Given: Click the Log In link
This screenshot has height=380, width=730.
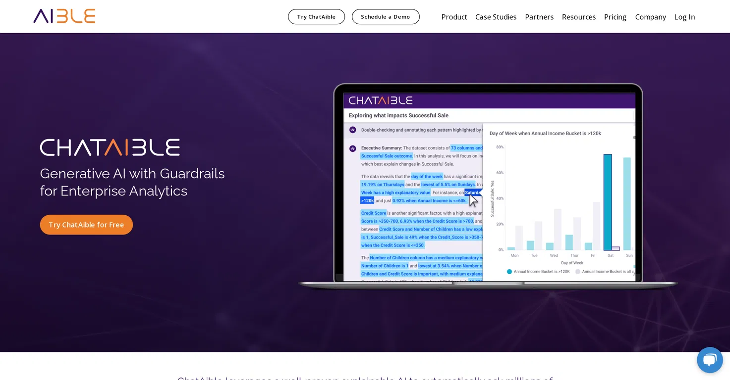Looking at the screenshot, I should tap(684, 17).
